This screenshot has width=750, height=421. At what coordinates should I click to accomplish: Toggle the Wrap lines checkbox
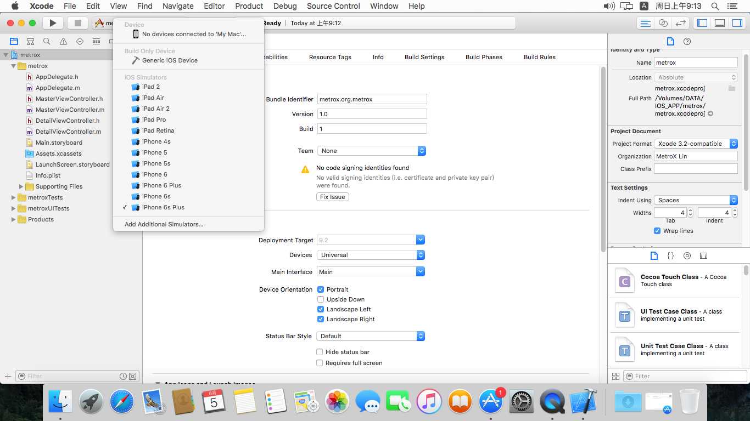coord(657,231)
